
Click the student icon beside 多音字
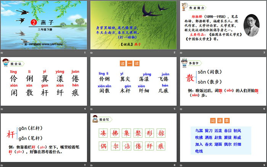(183, 63)
